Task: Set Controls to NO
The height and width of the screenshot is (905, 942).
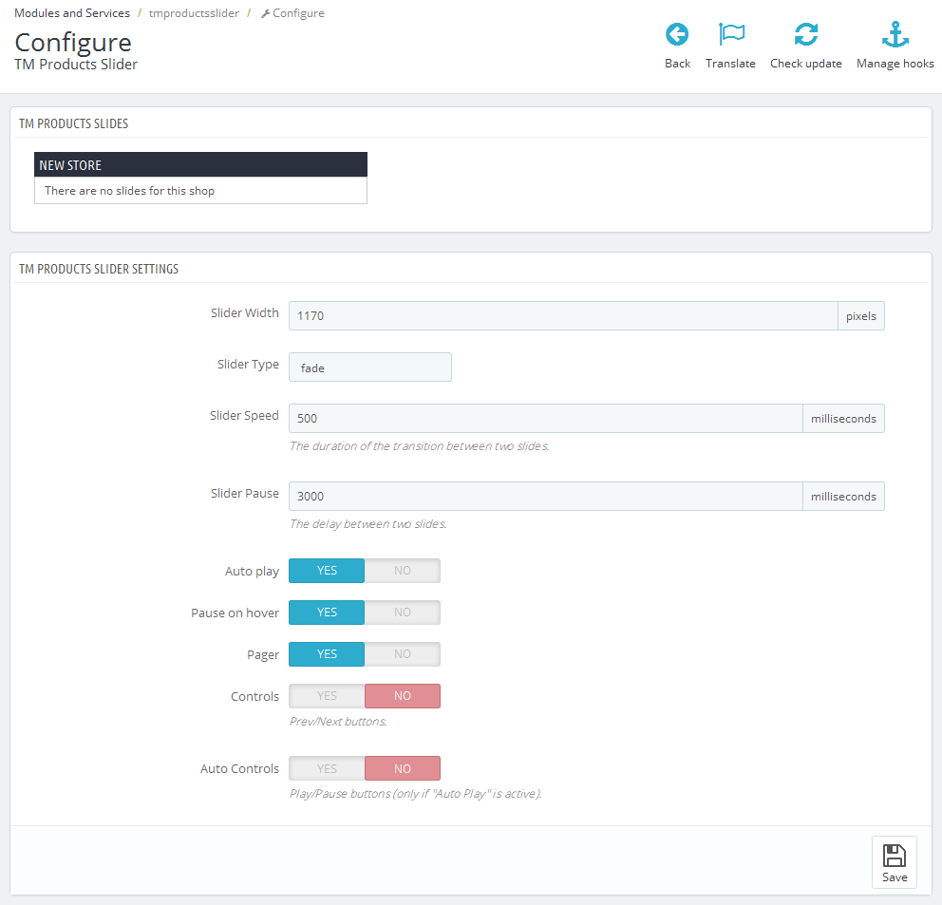Action: tap(403, 696)
